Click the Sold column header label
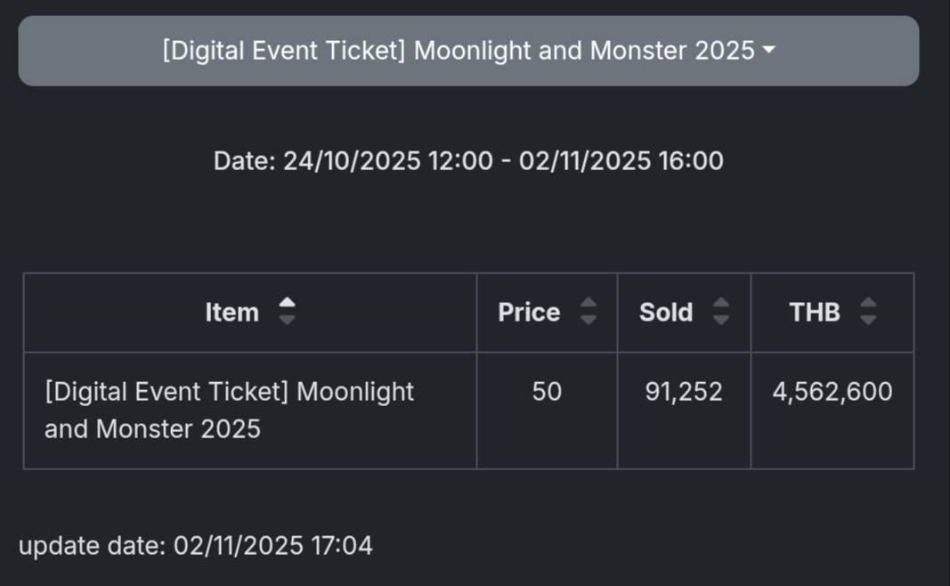 click(x=666, y=313)
